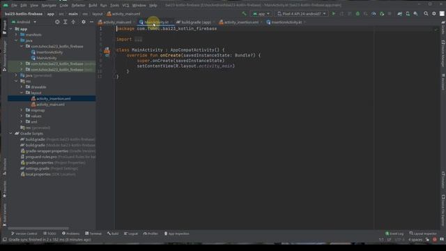Collapse the layout folder
446x251 pixels.
tap(22, 93)
